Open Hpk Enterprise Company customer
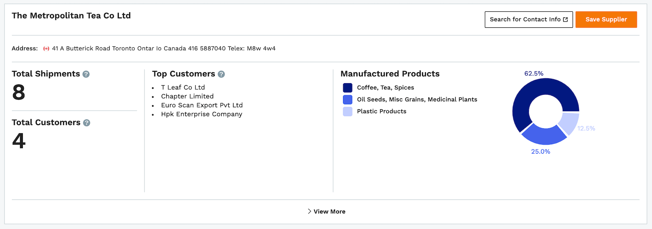 [202, 114]
